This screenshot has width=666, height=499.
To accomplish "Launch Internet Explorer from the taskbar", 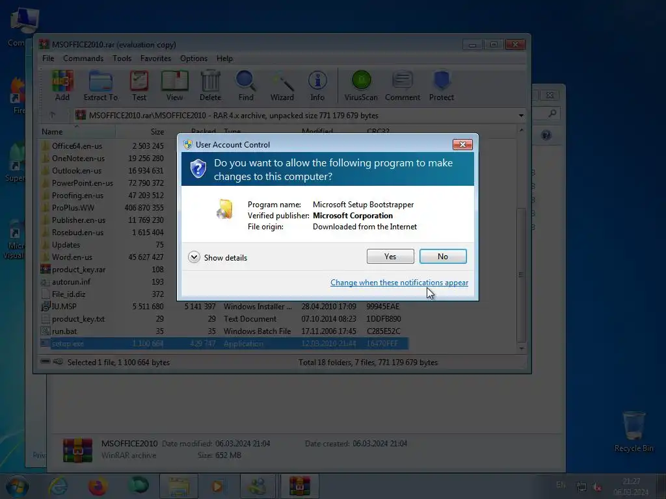I will [x=58, y=486].
